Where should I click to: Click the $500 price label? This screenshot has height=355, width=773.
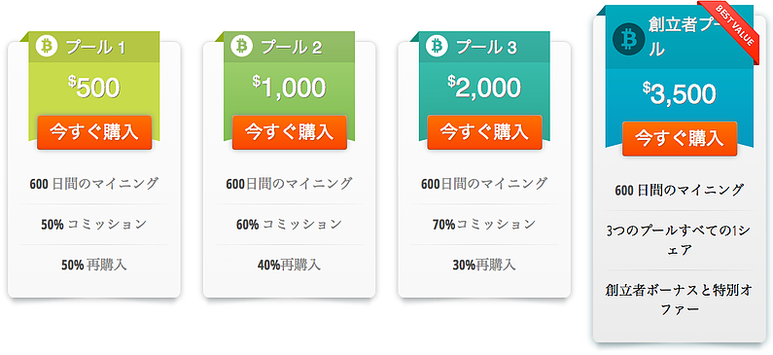tap(94, 88)
